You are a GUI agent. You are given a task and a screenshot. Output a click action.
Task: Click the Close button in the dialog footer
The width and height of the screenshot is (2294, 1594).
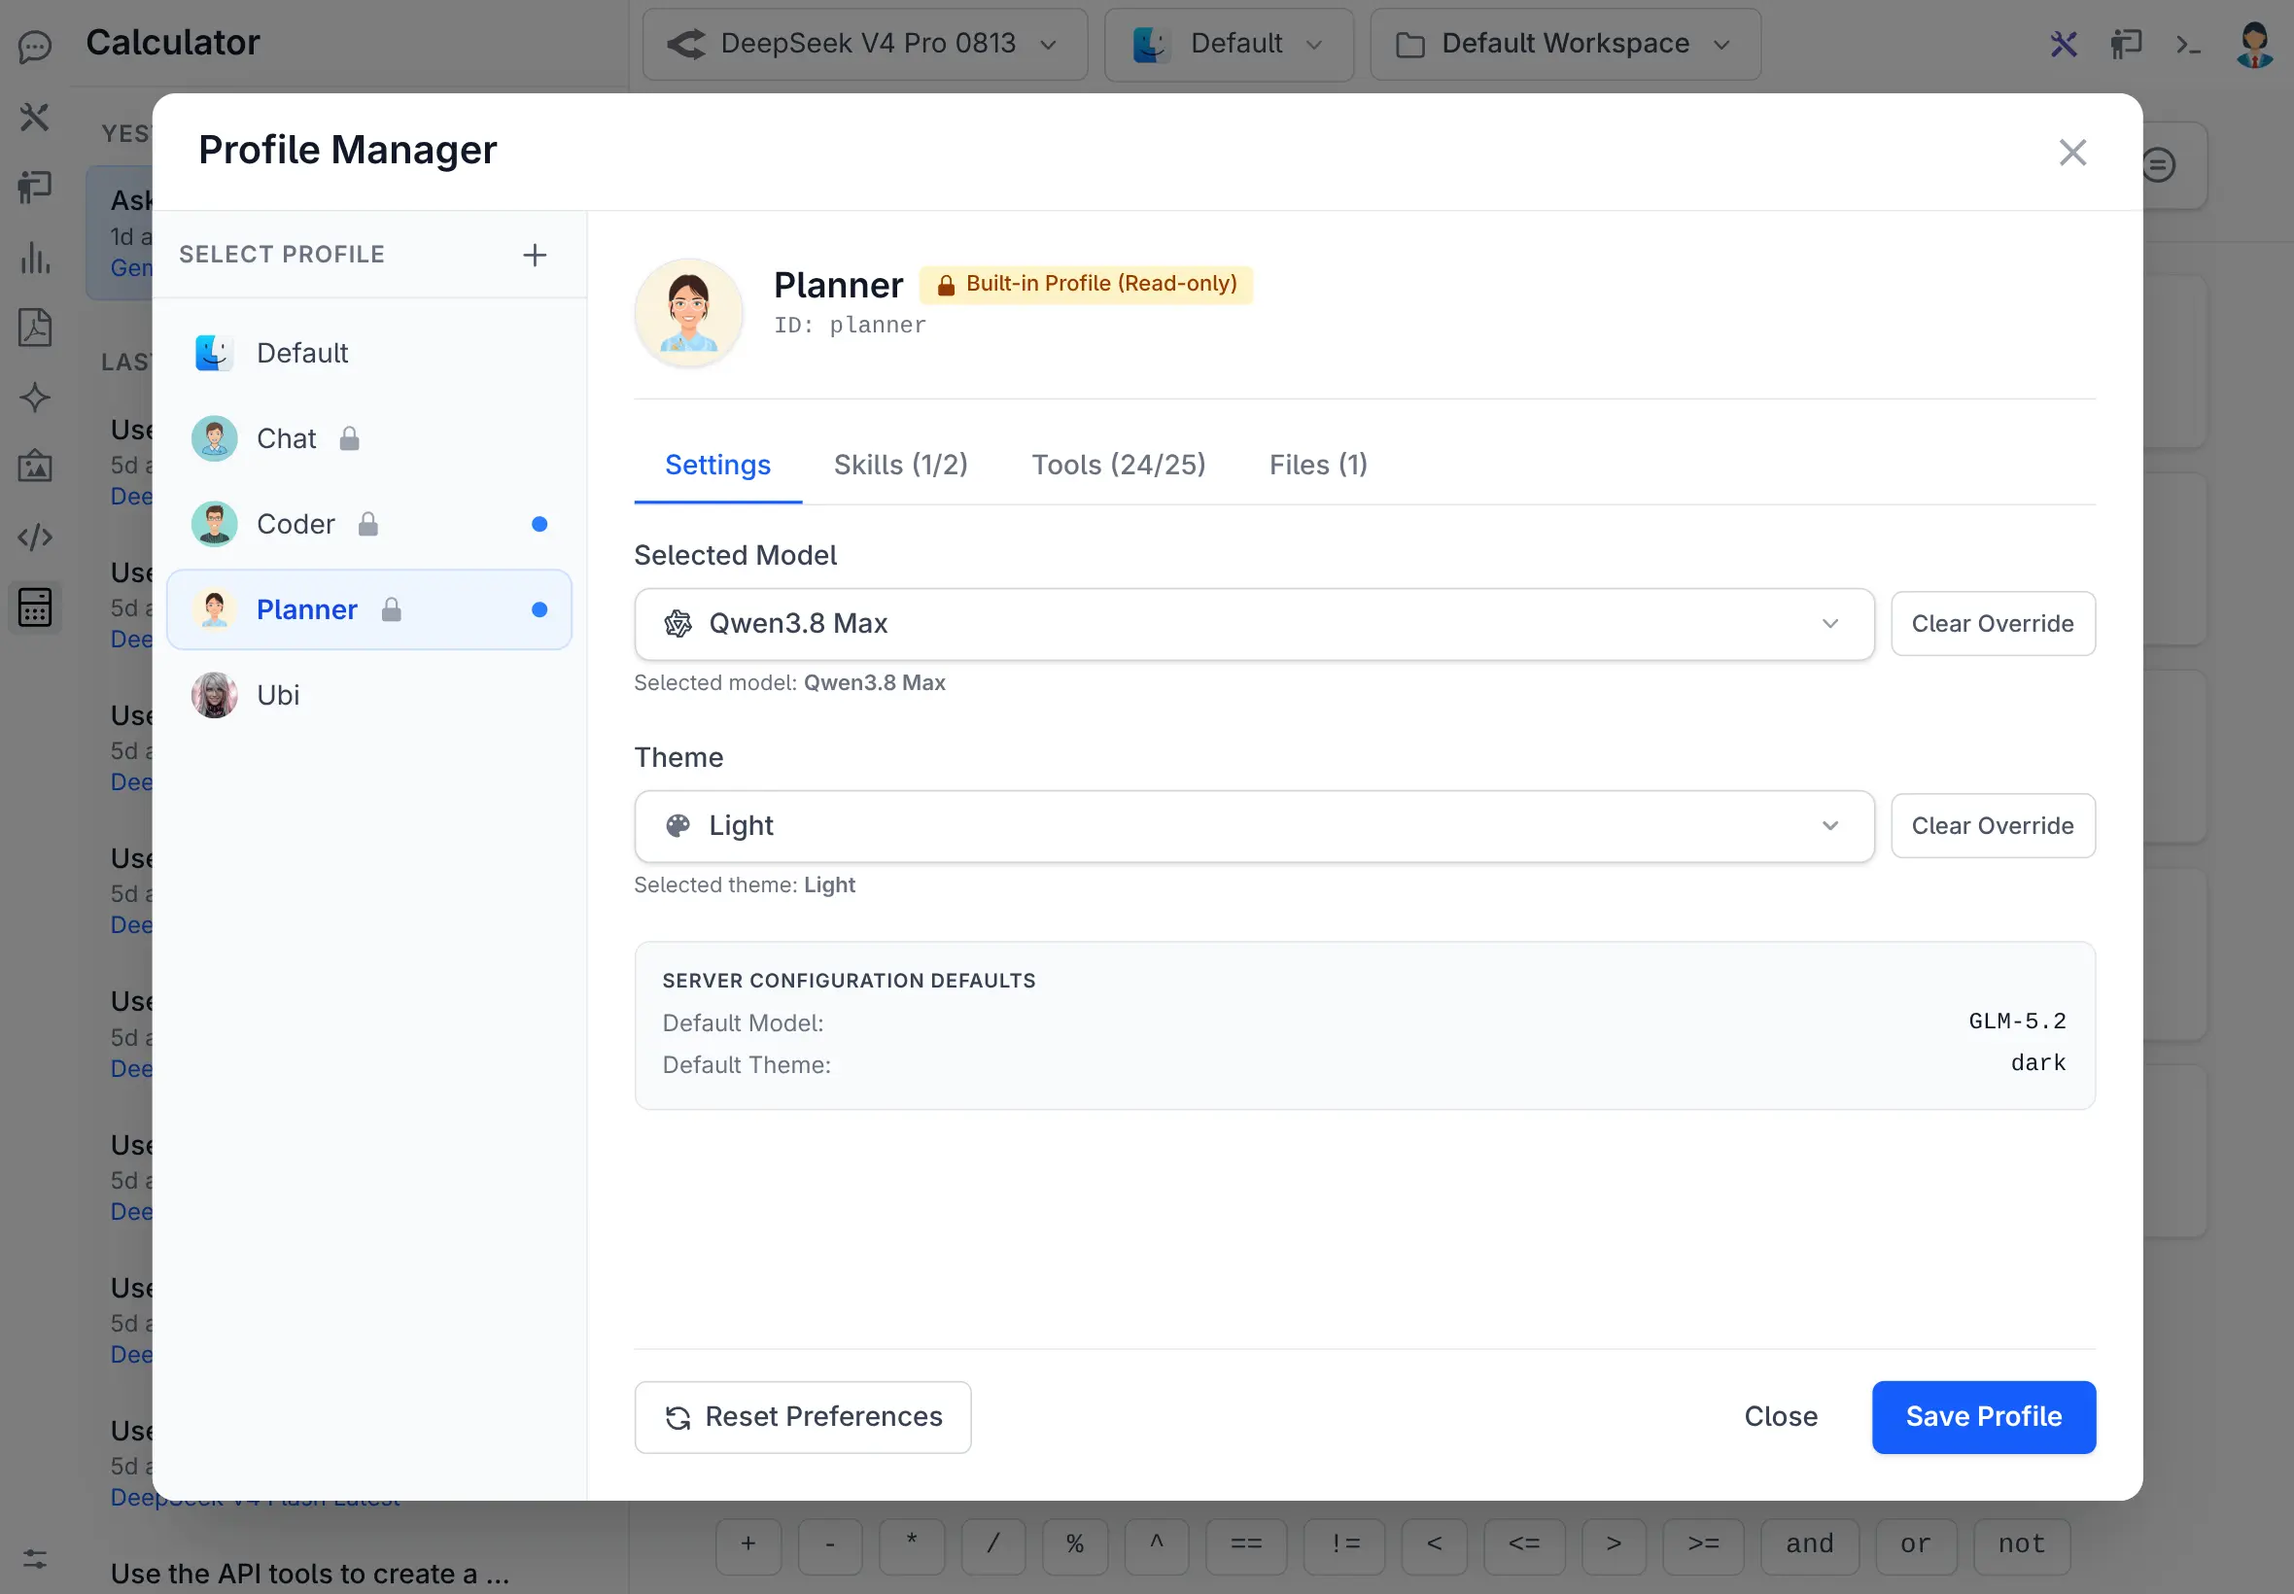(1780, 1416)
